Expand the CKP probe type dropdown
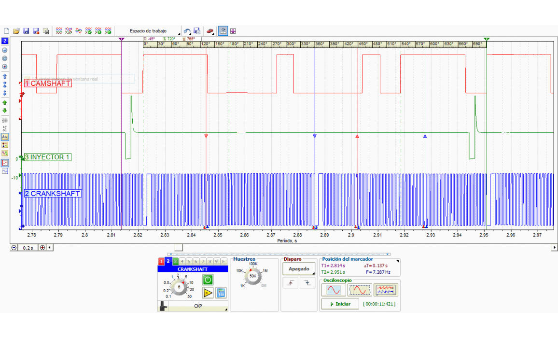This screenshot has height=338, width=558. point(198,306)
